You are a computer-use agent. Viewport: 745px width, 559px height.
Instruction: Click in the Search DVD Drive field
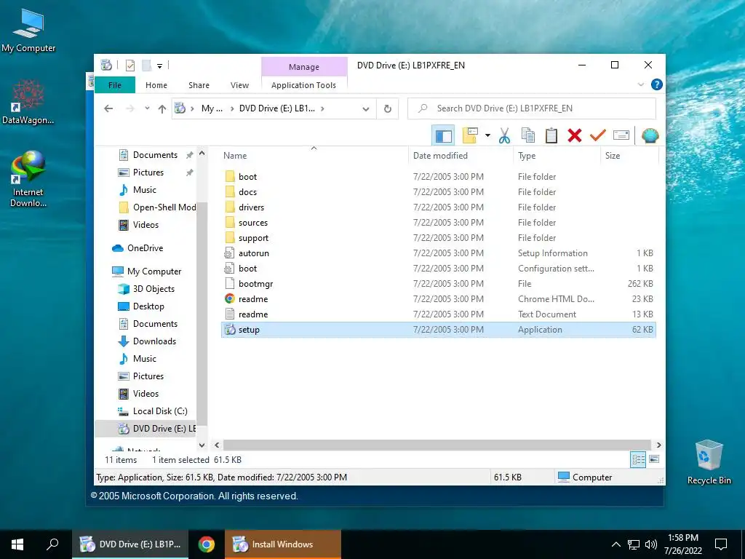pyautogui.click(x=532, y=108)
